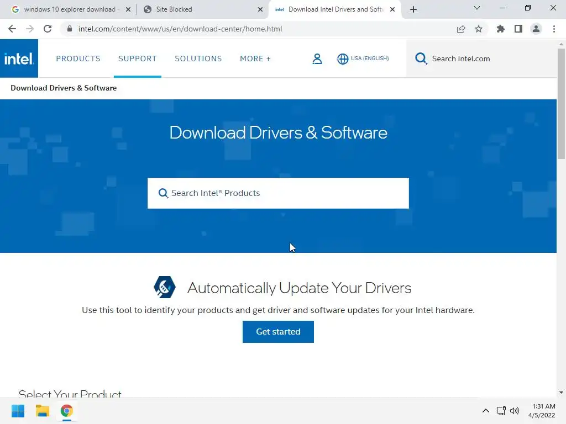Open a new browser tab

(413, 9)
